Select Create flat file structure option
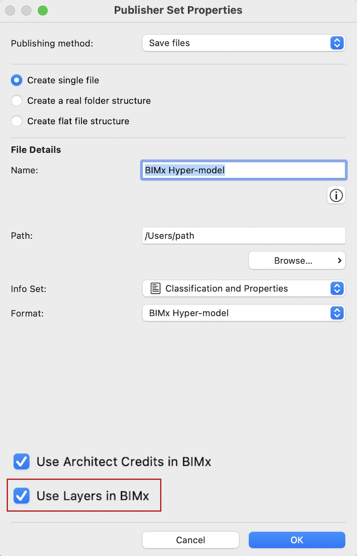This screenshot has height=556, width=357. tap(17, 121)
